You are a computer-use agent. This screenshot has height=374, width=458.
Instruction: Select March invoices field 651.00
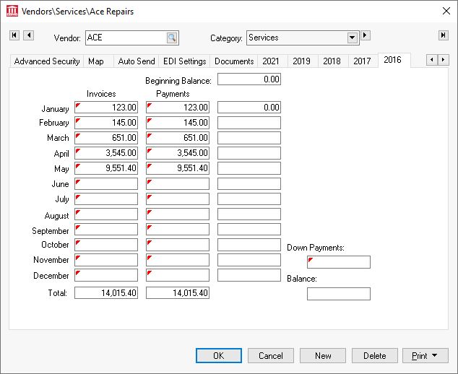tap(106, 138)
